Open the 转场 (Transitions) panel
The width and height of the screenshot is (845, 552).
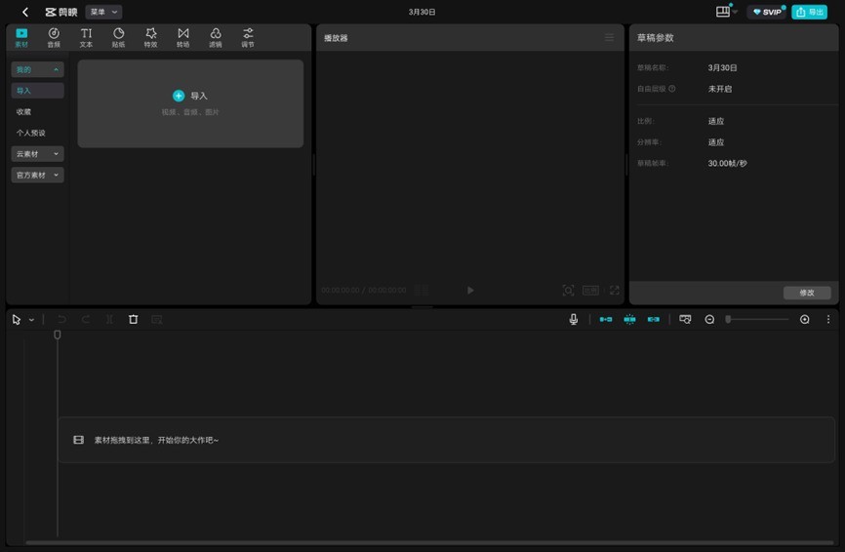(182, 37)
